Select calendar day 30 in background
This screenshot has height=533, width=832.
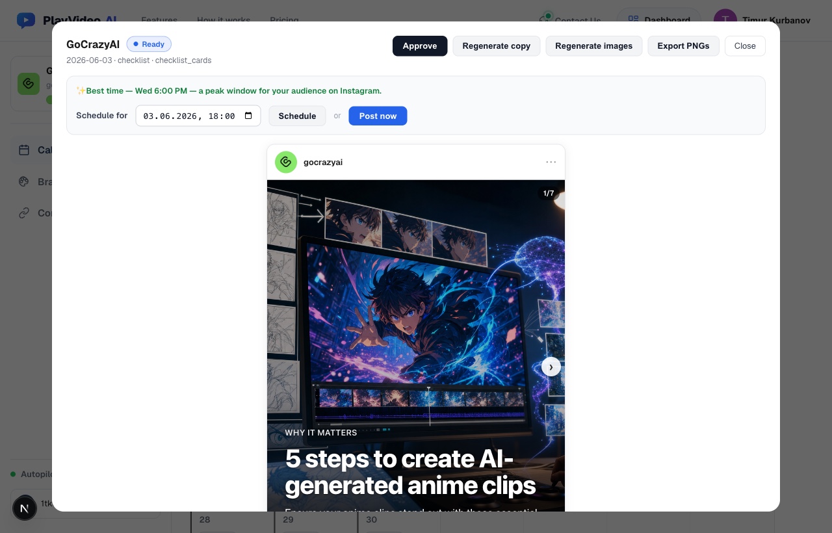pyautogui.click(x=372, y=519)
